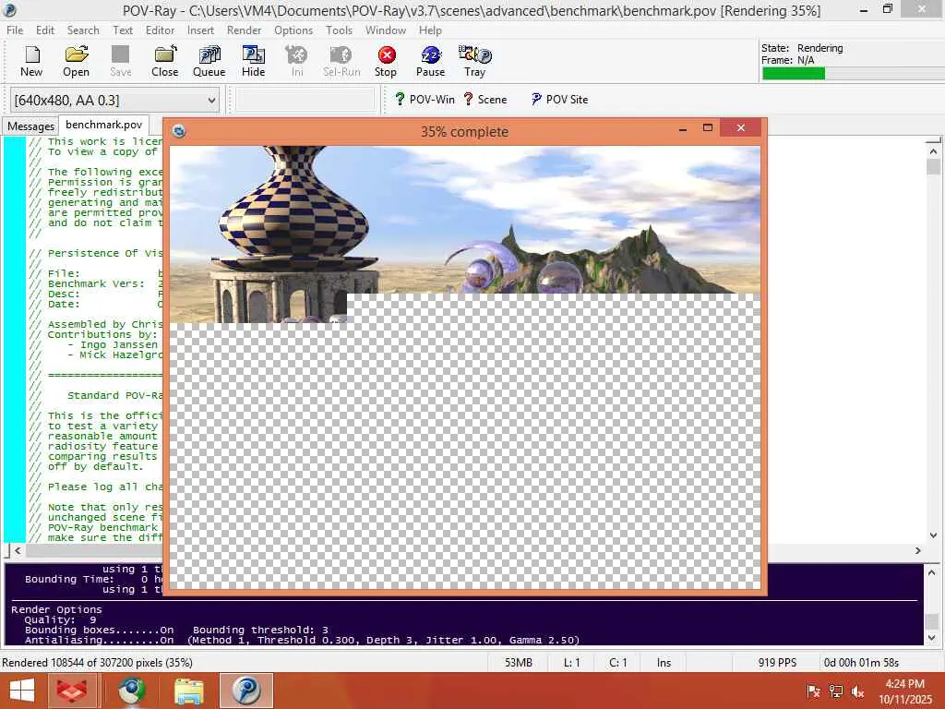Send POV-Ray to the Tray
945x709 pixels.
click(475, 62)
